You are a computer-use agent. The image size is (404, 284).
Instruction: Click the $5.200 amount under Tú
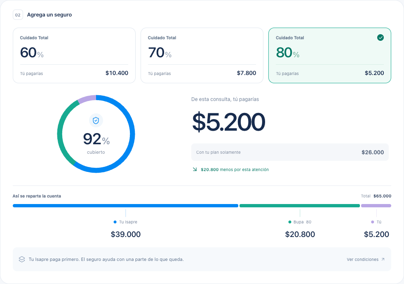[376, 234]
